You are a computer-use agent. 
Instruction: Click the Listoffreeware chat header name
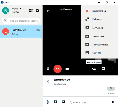(x=62, y=80)
